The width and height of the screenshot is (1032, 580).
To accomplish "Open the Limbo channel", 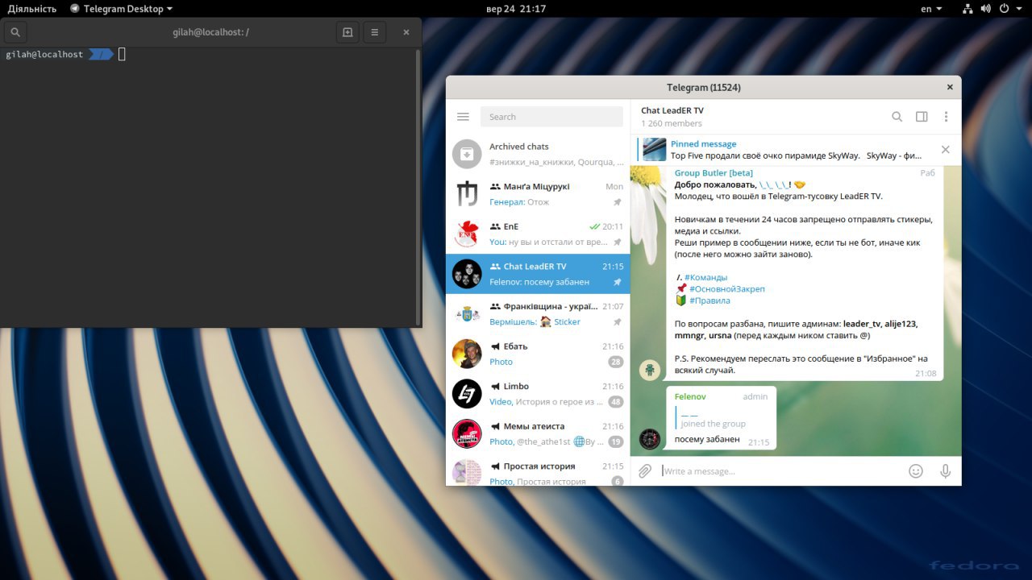I will coord(538,394).
